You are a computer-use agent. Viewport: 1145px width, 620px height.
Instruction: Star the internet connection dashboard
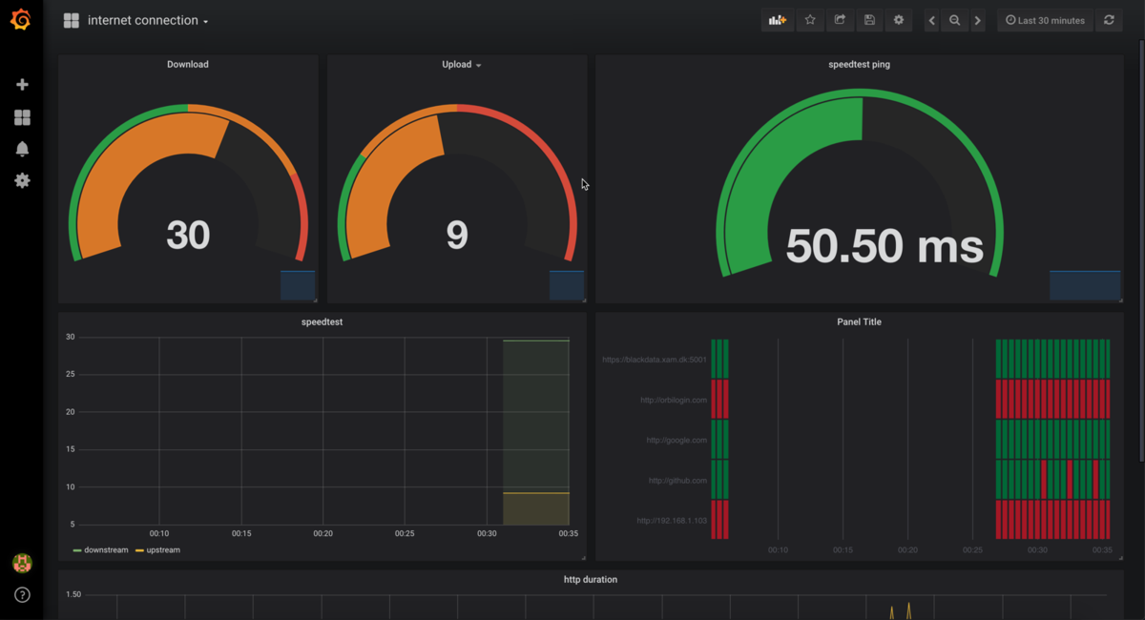coord(809,19)
